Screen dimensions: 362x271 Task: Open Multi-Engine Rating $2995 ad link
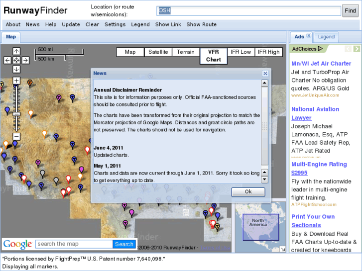click(319, 169)
